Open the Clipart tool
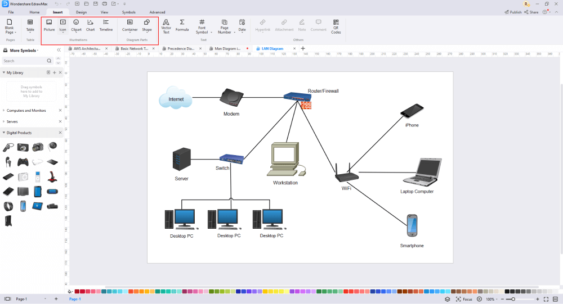The image size is (563, 304). click(x=76, y=25)
